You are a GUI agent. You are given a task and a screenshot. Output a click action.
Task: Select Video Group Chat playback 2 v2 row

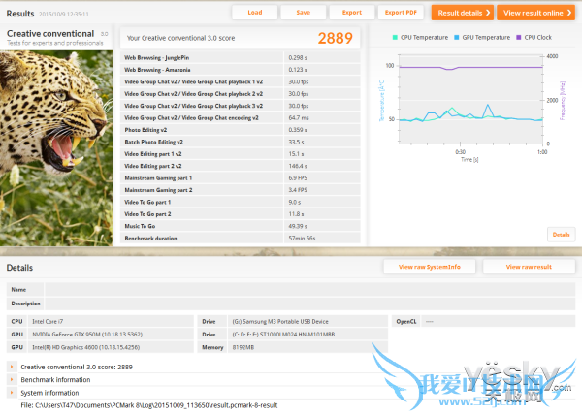pyautogui.click(x=241, y=94)
